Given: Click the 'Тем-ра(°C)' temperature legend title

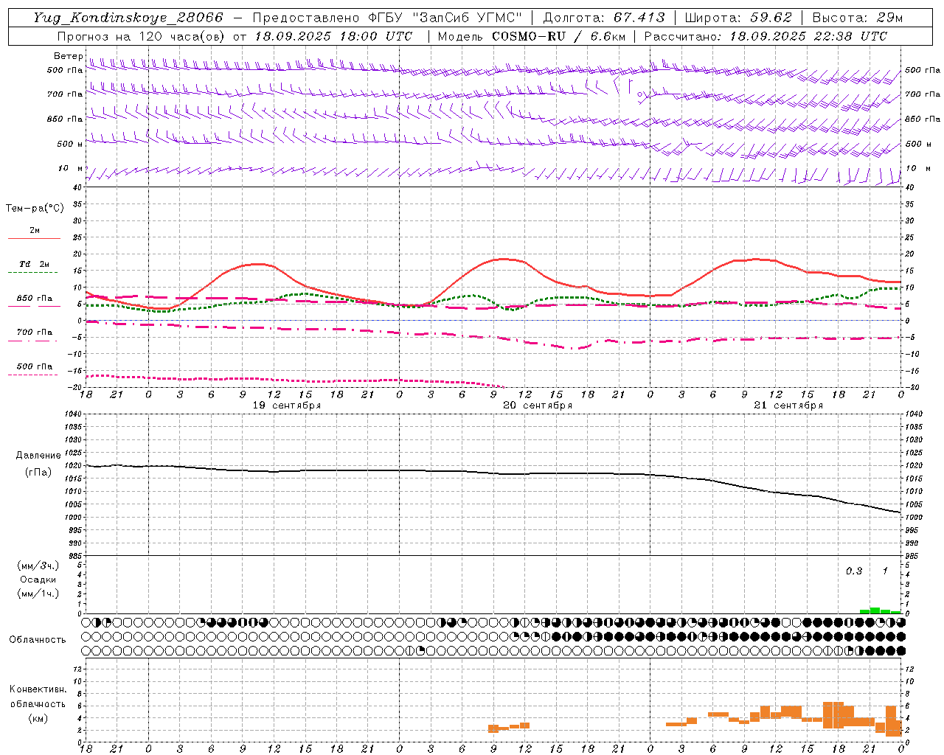Looking at the screenshot, I should 35,209.
